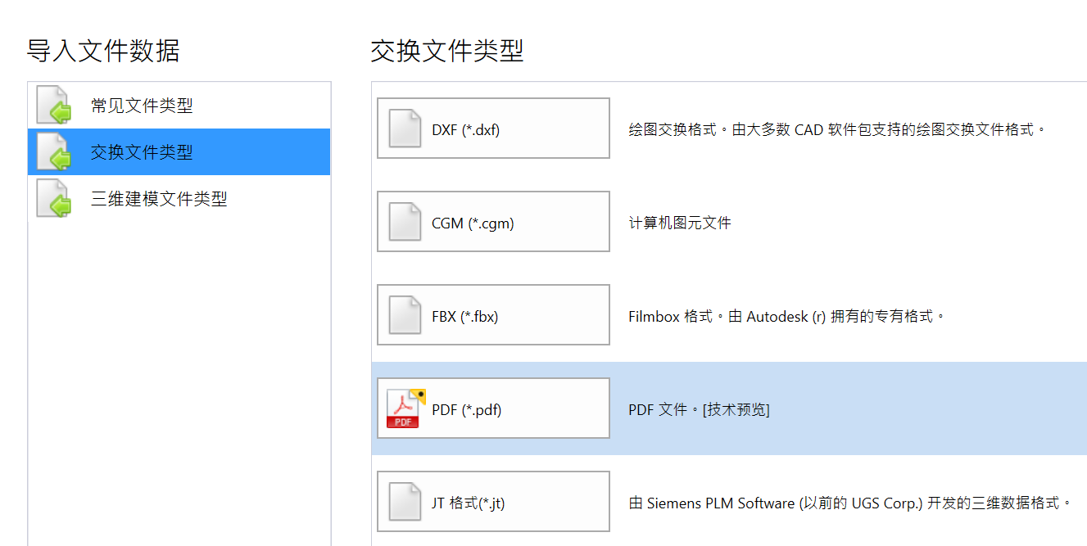Click the 交换文件类型 green arrow icon
1087x546 pixels.
54,151
